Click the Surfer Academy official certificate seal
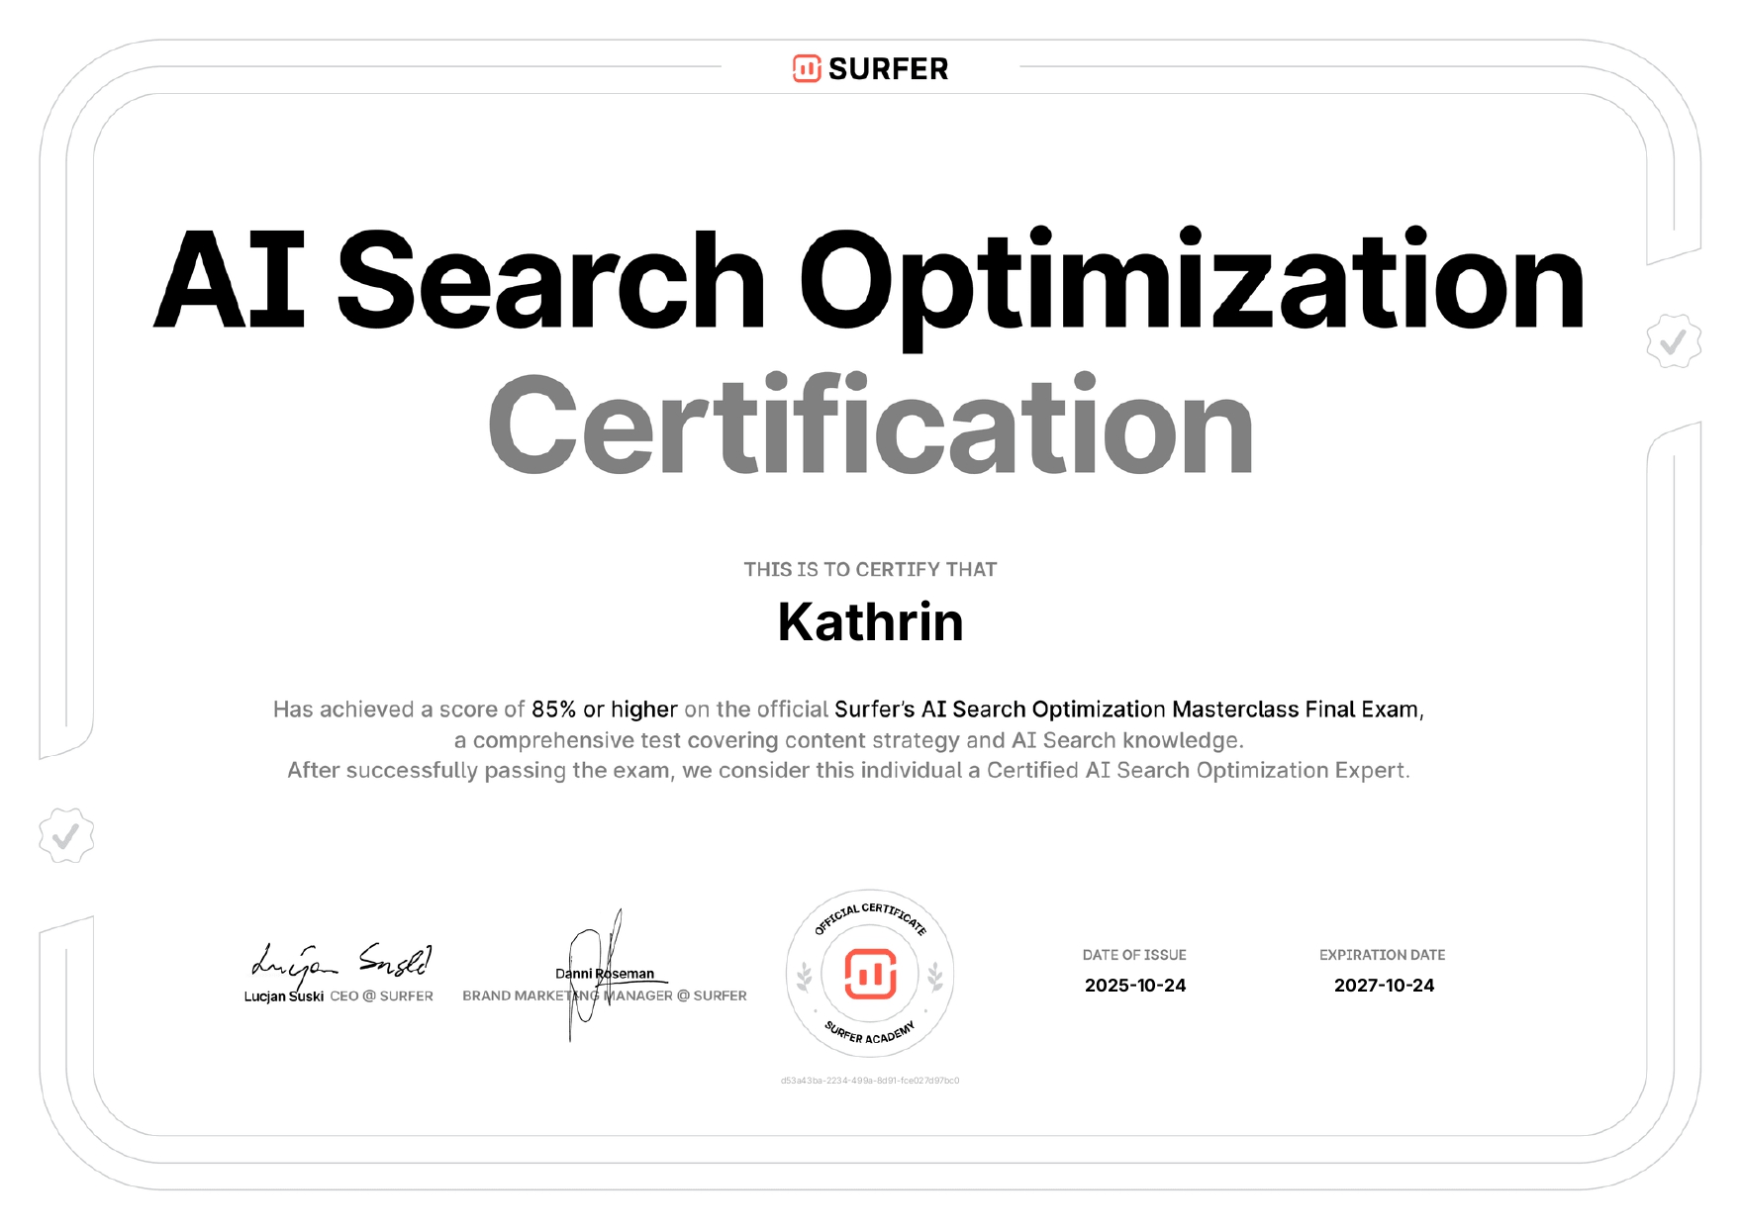Image resolution: width=1741 pixels, height=1231 pixels. click(870, 974)
